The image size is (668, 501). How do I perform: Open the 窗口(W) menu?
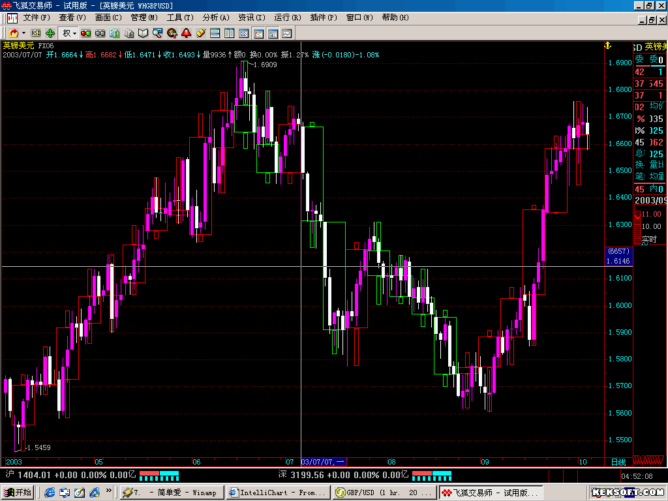[359, 18]
